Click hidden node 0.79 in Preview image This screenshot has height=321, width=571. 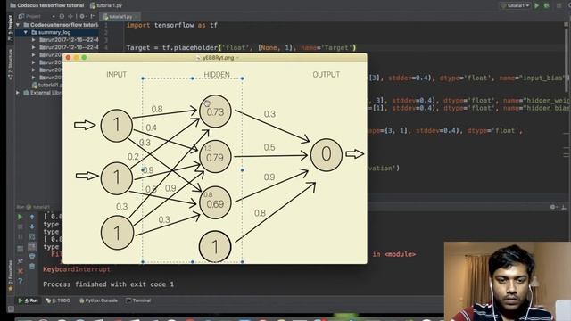click(215, 157)
